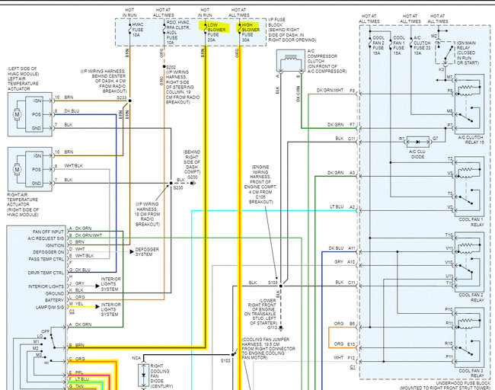Select the blower switch LO position label

40,336
